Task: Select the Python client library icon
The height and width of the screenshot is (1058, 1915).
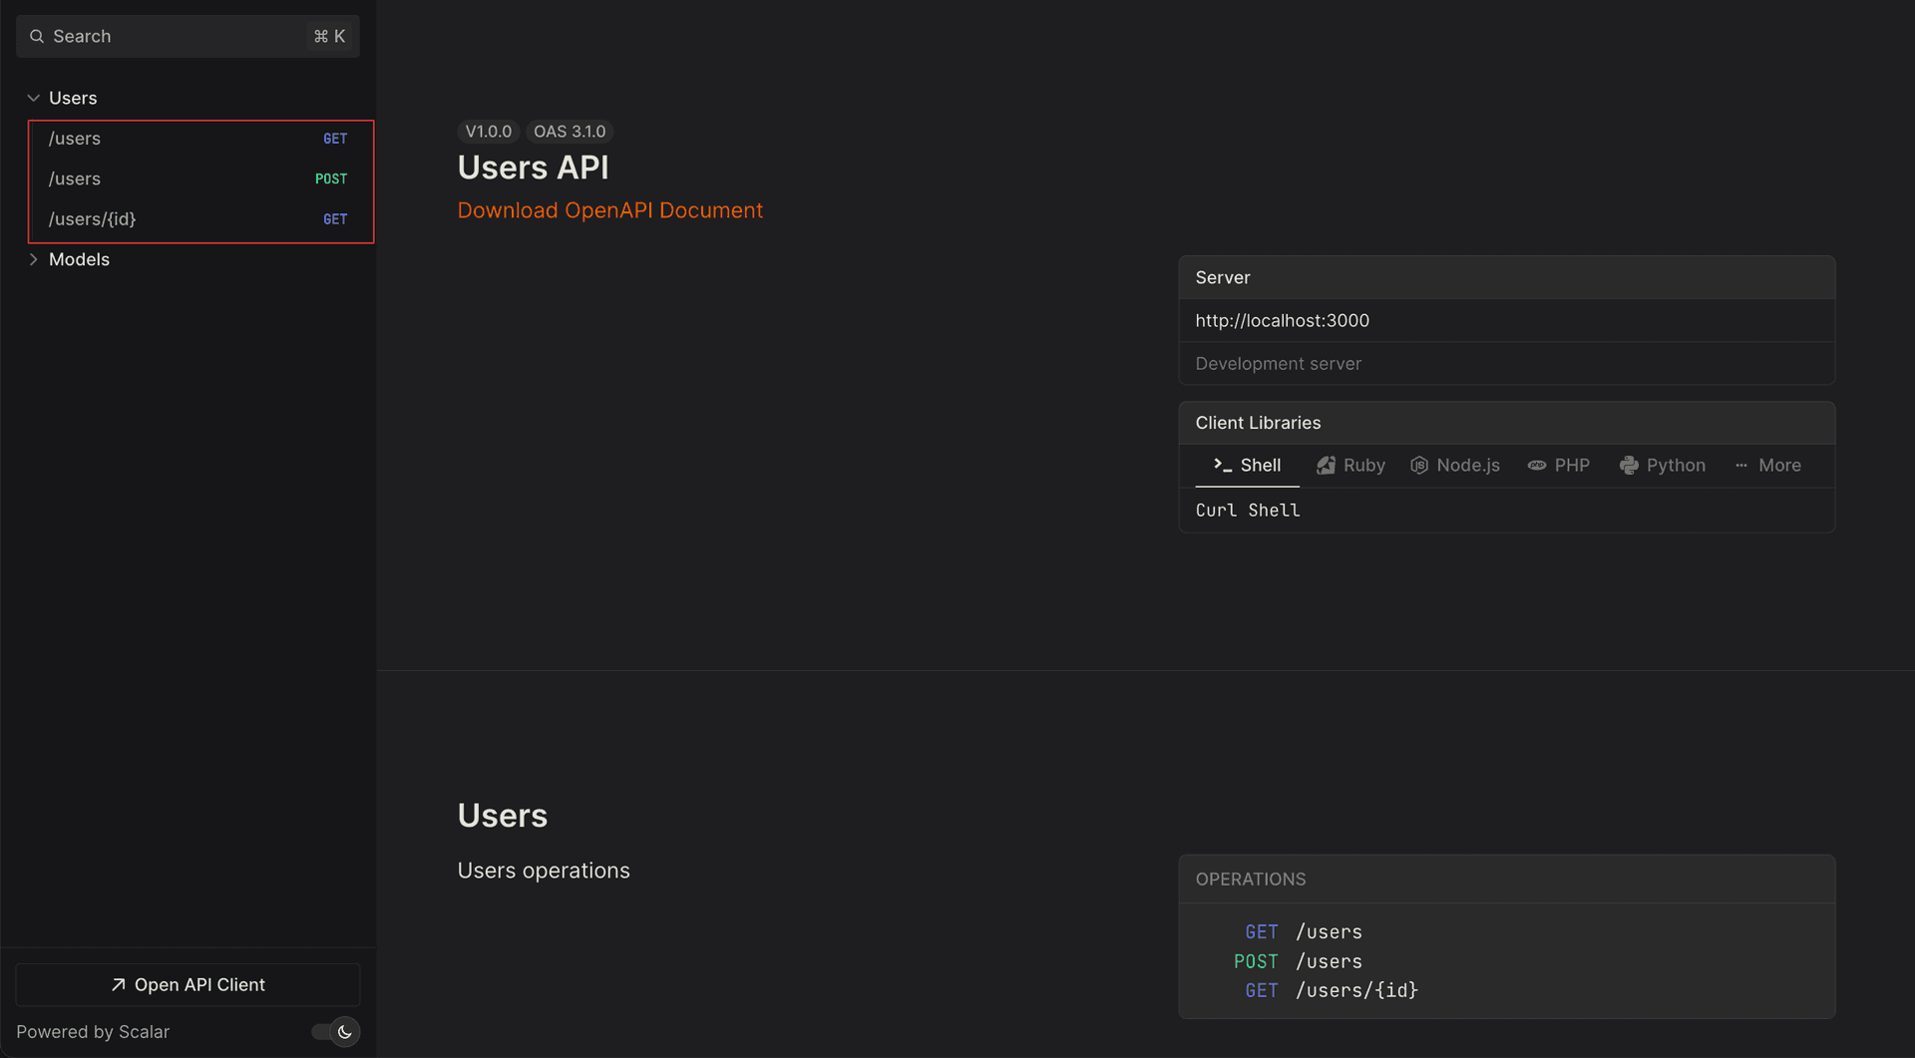Action: (x=1630, y=465)
